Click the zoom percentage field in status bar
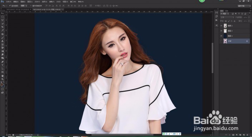 [x=9, y=135]
